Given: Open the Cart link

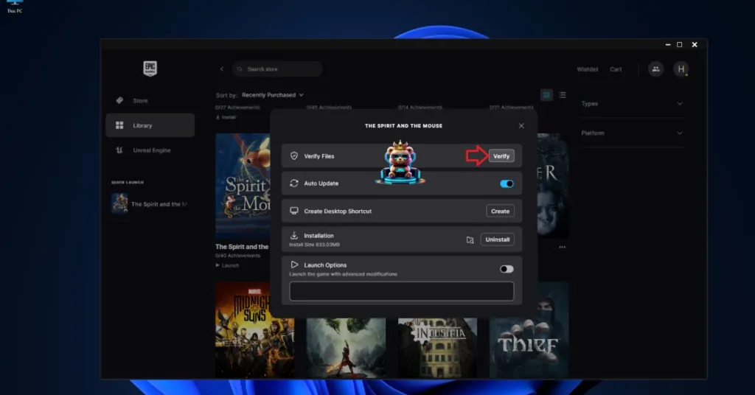Looking at the screenshot, I should 616,69.
